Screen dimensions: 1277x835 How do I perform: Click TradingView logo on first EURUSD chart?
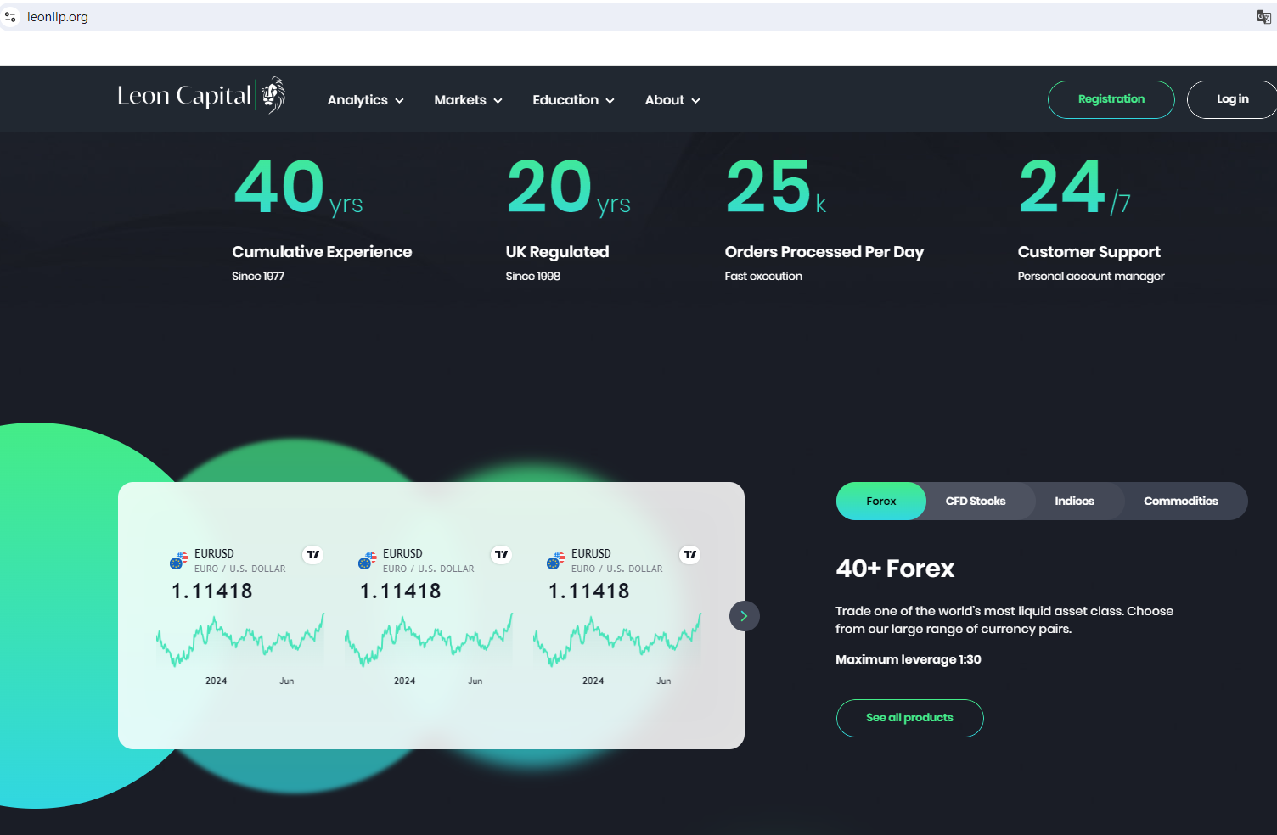tap(313, 555)
